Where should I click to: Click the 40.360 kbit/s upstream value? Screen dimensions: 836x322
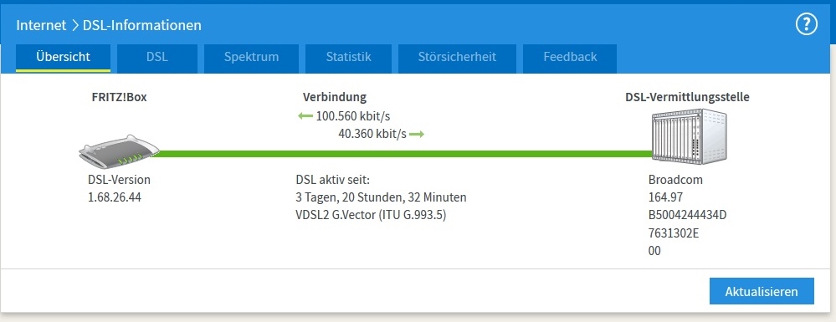(x=372, y=134)
